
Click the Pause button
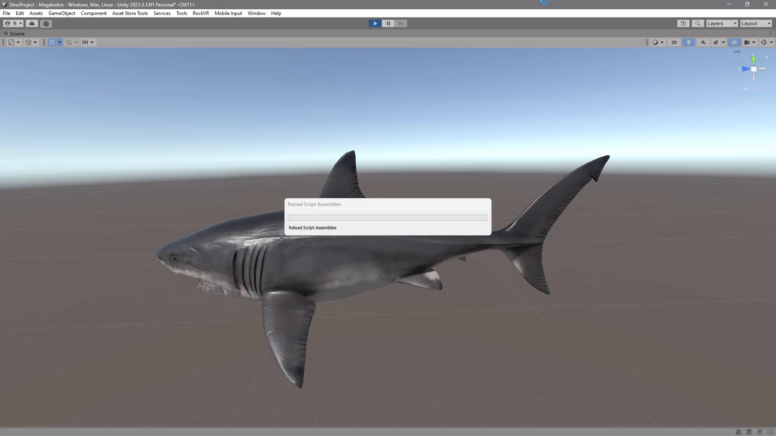pos(388,23)
